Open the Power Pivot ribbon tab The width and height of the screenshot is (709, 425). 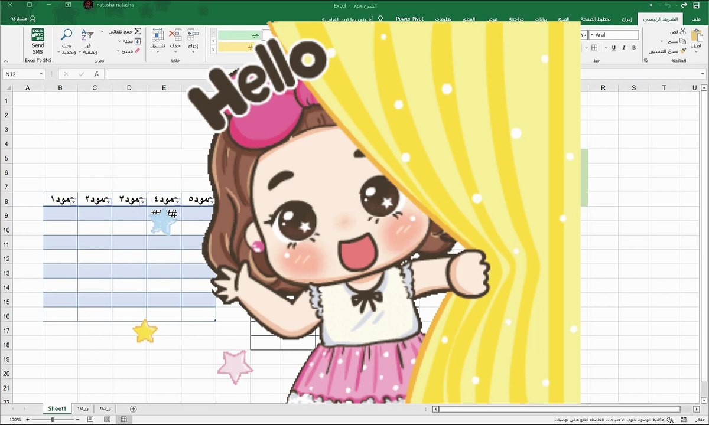410,19
